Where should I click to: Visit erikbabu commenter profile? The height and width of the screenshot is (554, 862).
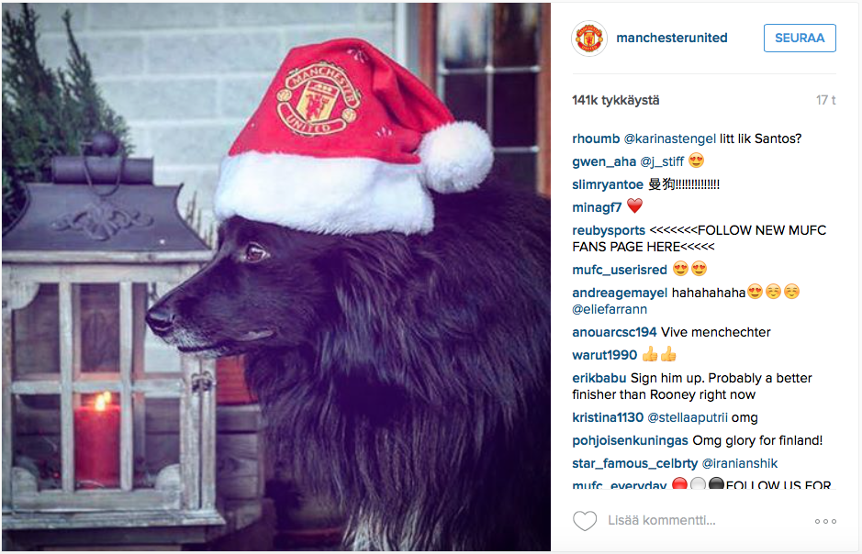(x=599, y=378)
